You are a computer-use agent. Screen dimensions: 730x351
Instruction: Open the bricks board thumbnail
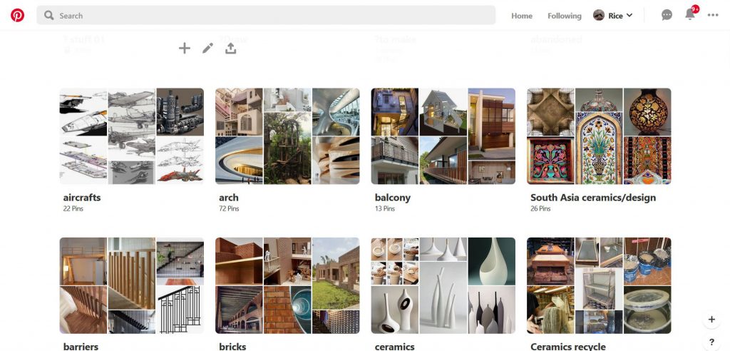tap(287, 285)
